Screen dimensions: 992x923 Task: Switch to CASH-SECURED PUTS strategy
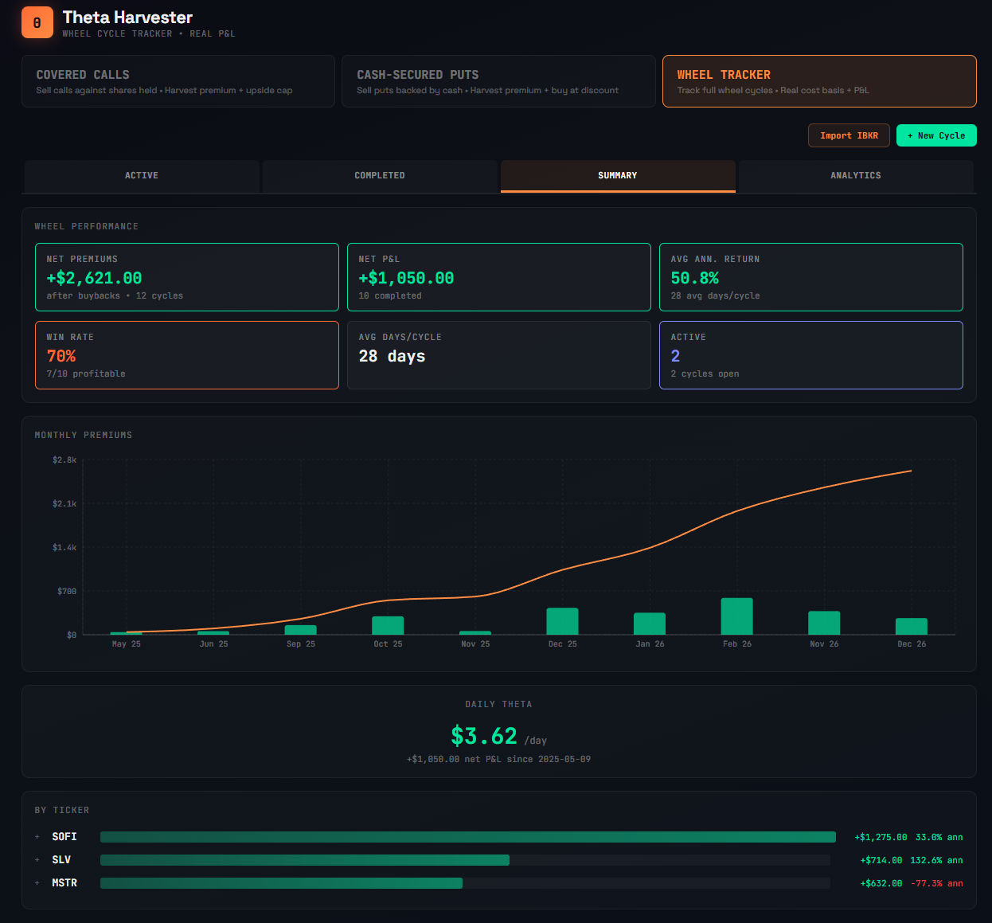point(498,80)
